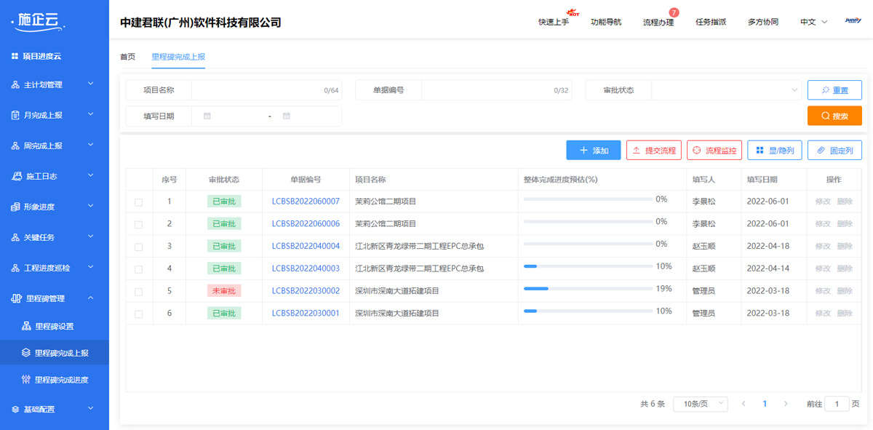The width and height of the screenshot is (873, 430).
Task: Go to next page arrow
Action: 786,404
